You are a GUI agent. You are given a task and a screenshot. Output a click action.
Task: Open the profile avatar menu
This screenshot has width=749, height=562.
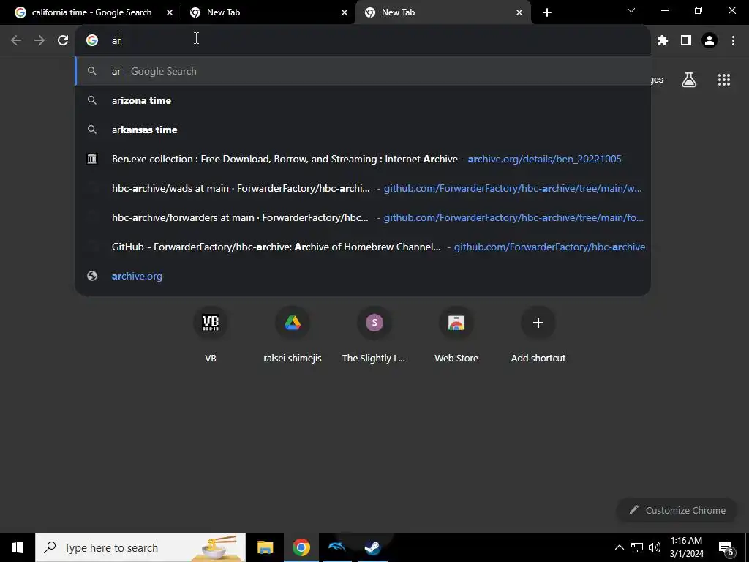click(710, 40)
